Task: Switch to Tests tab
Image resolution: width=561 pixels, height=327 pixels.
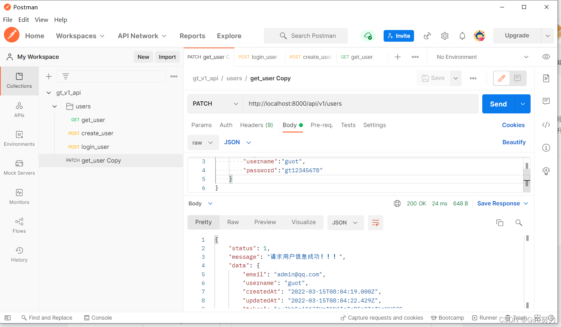Action: (348, 125)
